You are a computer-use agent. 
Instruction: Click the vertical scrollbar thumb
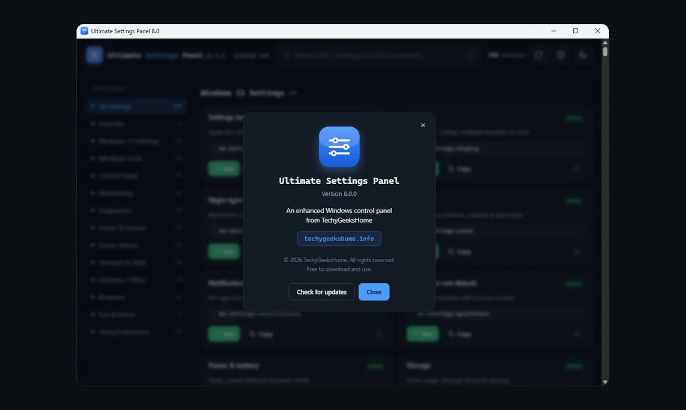605,51
